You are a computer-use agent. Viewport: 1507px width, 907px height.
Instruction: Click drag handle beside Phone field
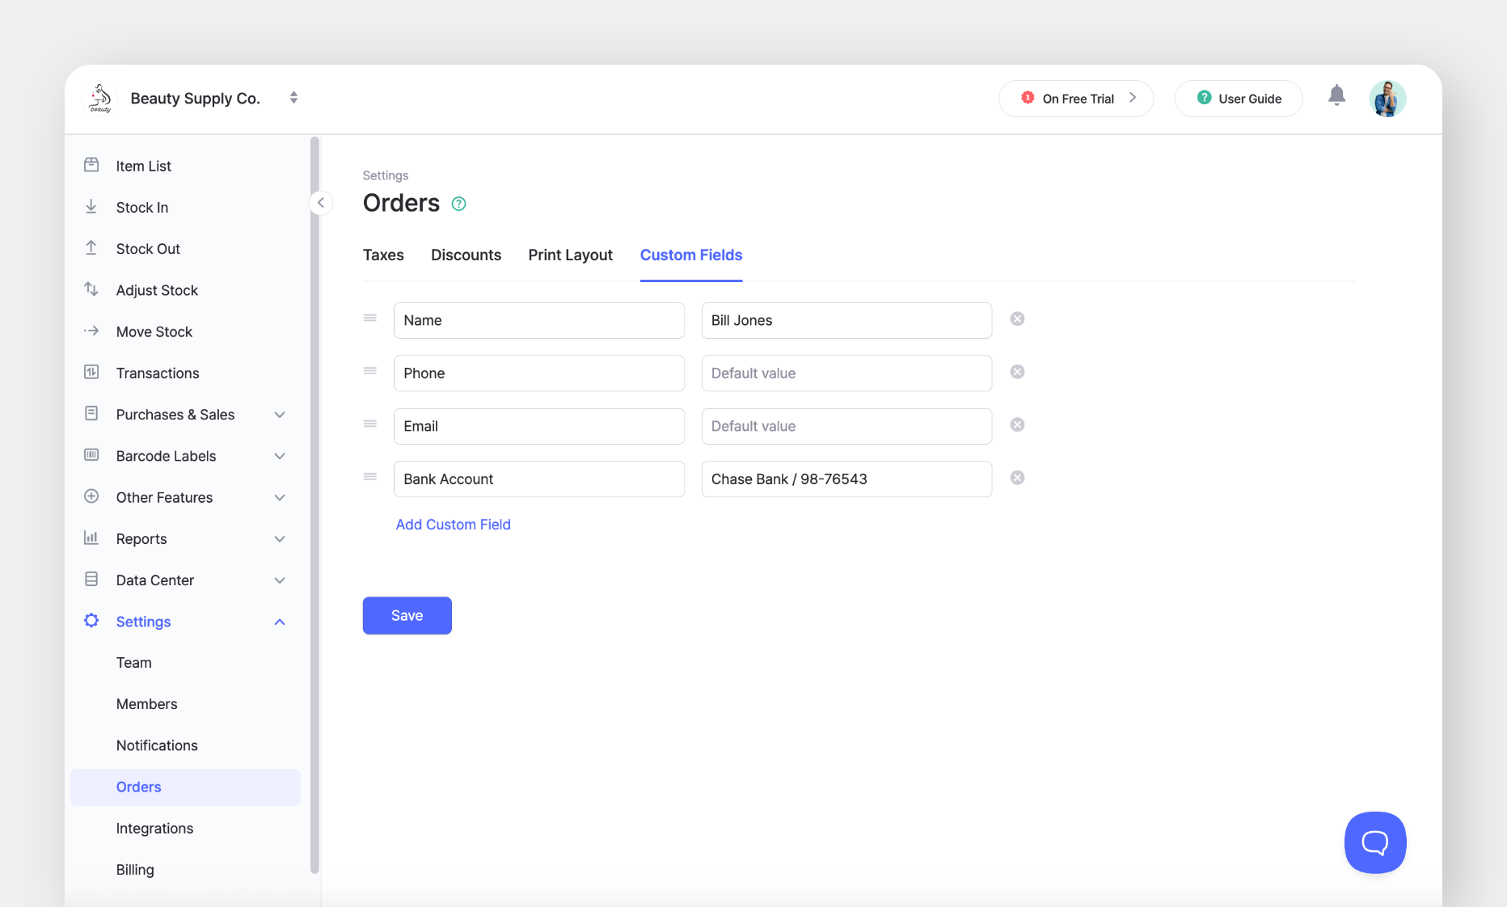click(370, 371)
